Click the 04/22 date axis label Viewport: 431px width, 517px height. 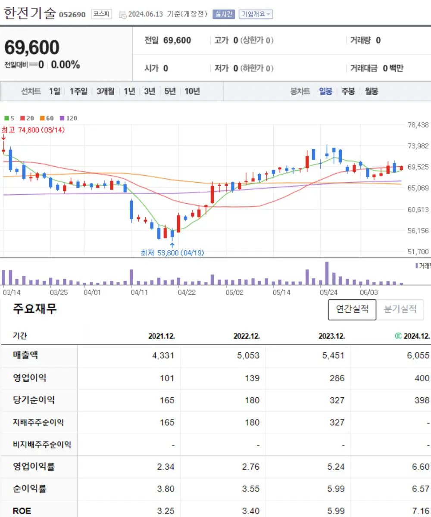tap(187, 292)
